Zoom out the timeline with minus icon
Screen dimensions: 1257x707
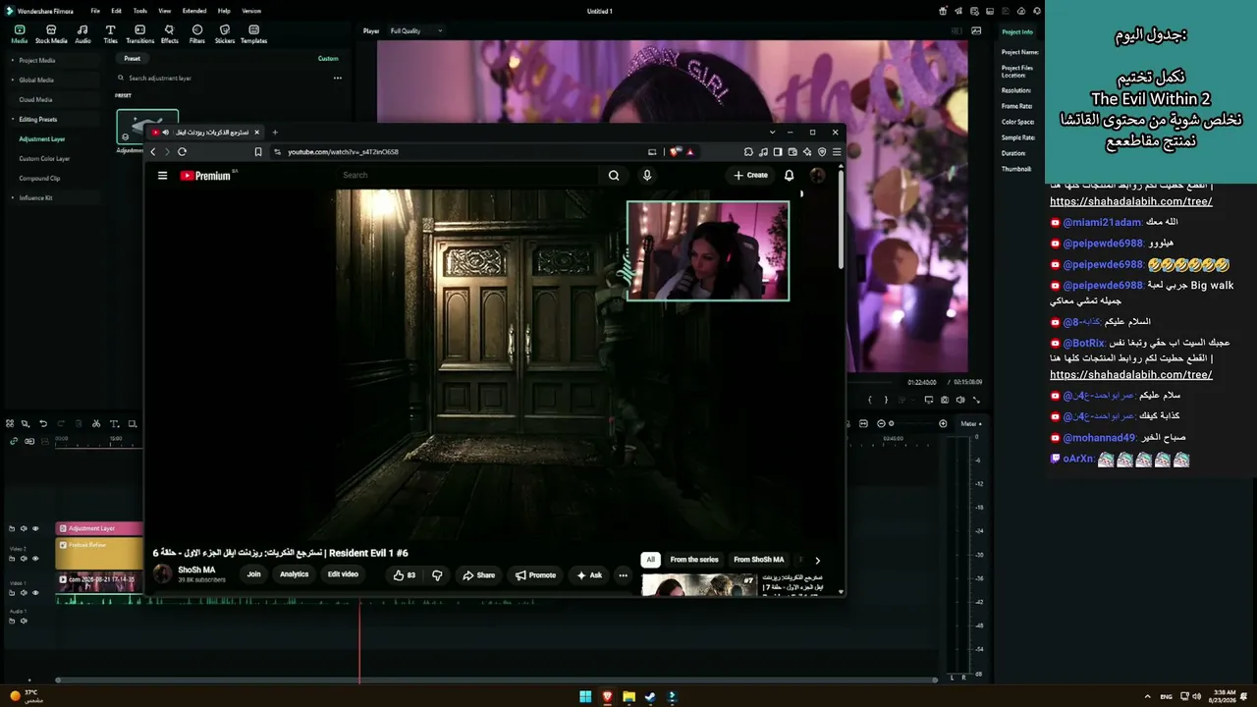click(x=880, y=423)
